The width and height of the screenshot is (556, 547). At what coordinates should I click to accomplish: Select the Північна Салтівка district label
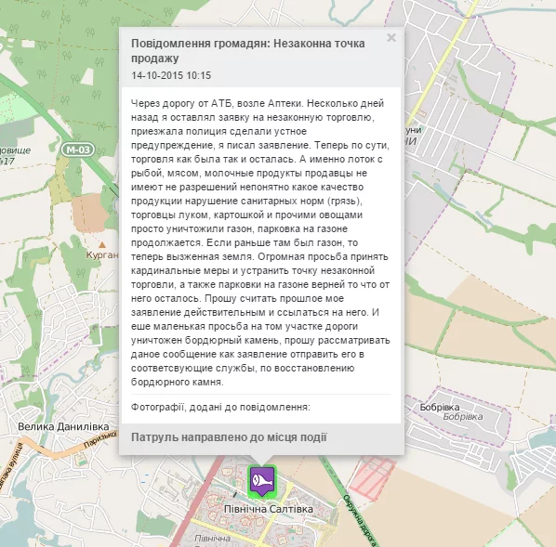point(269,509)
